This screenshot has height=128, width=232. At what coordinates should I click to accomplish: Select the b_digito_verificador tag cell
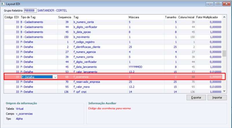point(100,27)
